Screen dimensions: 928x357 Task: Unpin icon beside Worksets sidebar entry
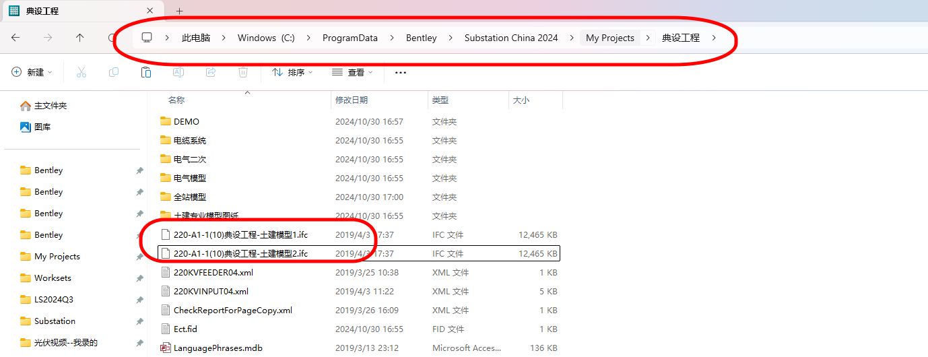point(139,278)
